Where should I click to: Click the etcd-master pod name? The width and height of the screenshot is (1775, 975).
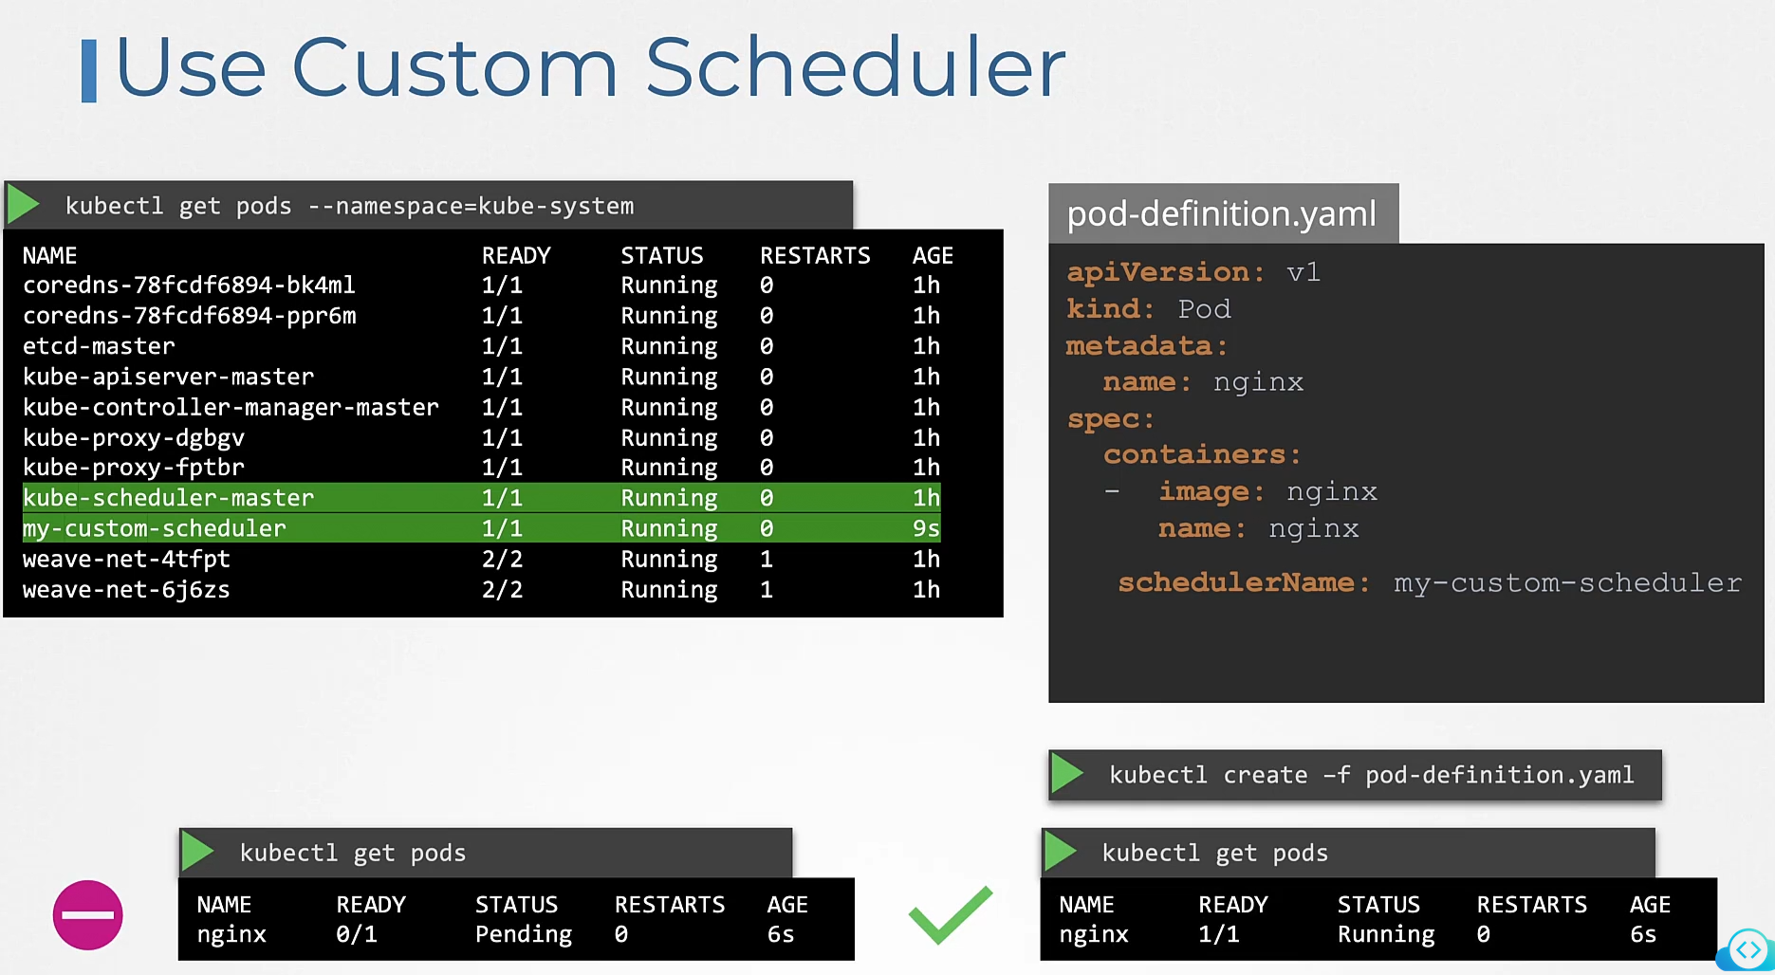pyautogui.click(x=99, y=346)
